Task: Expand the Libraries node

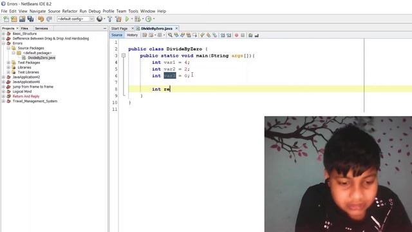Action: pos(8,67)
